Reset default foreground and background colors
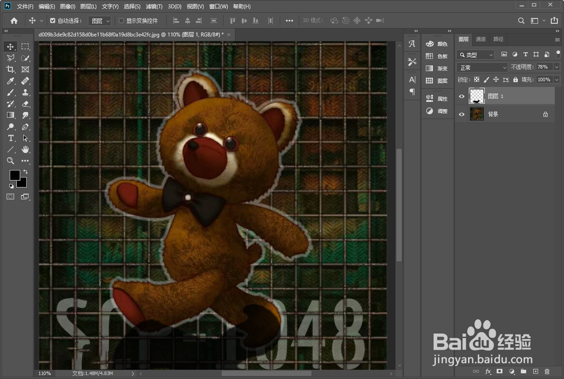 click(11, 186)
